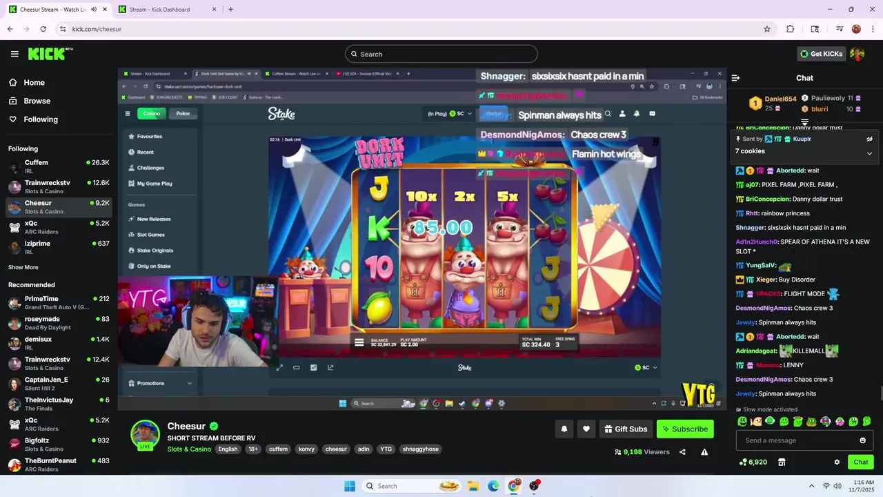Open Chrome three-dot menu

(x=873, y=29)
